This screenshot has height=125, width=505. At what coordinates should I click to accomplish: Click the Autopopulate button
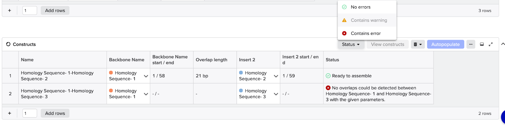pos(445,44)
